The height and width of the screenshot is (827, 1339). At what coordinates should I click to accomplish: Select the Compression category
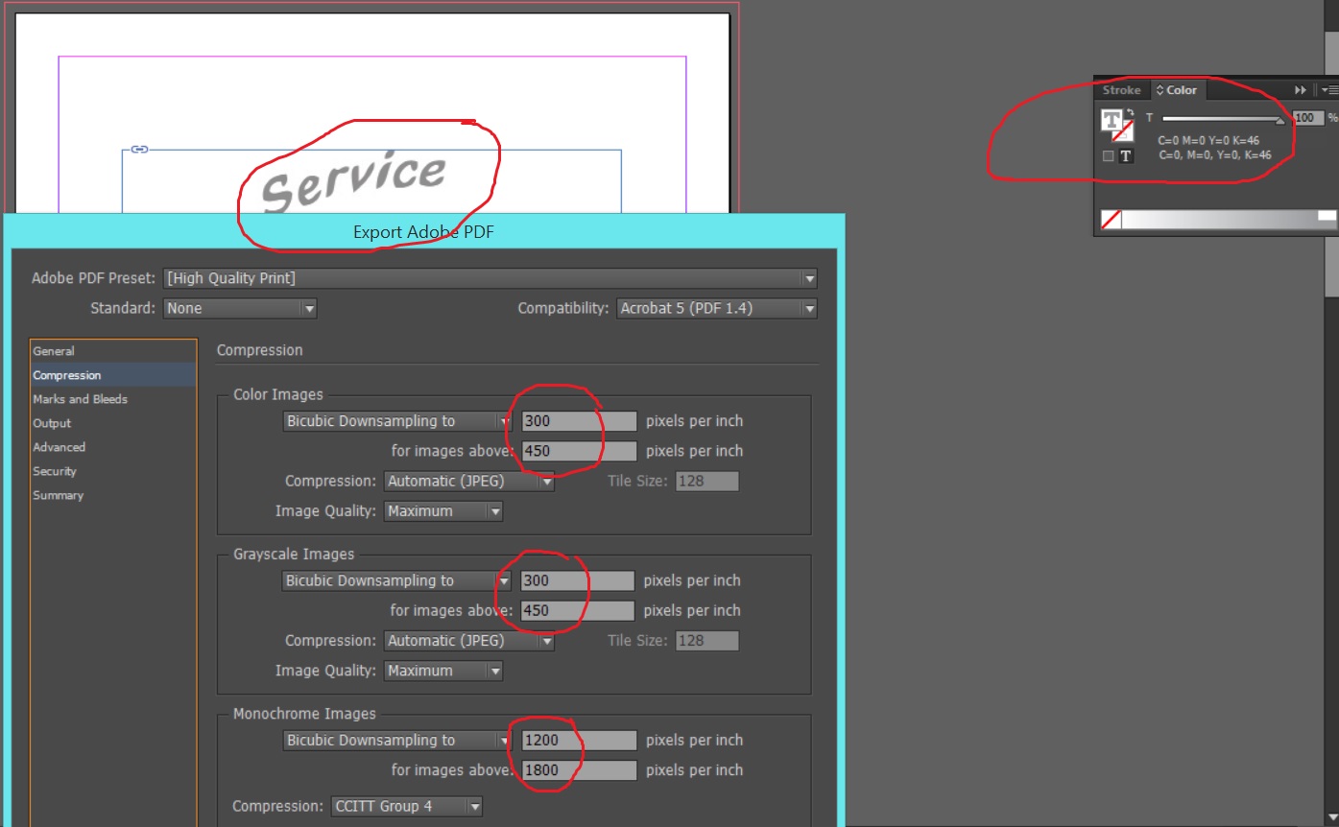[113, 375]
